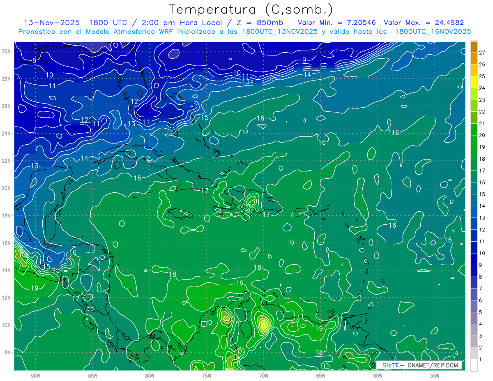The image size is (493, 381).
Task: Click the '55W' longitude axis label
Action: 435,376
